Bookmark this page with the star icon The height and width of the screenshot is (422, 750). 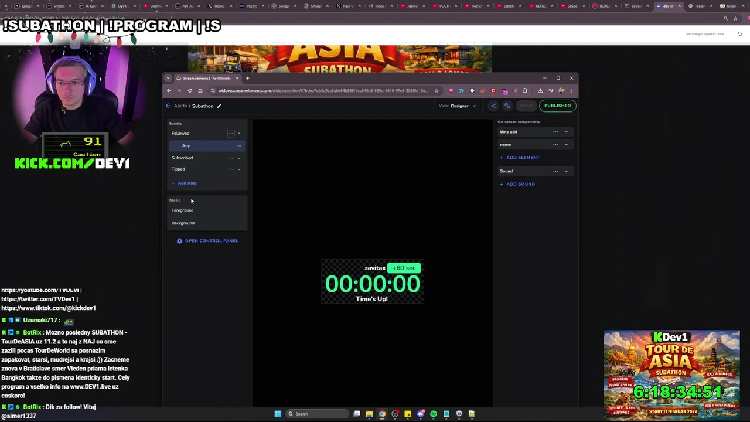pos(436,91)
